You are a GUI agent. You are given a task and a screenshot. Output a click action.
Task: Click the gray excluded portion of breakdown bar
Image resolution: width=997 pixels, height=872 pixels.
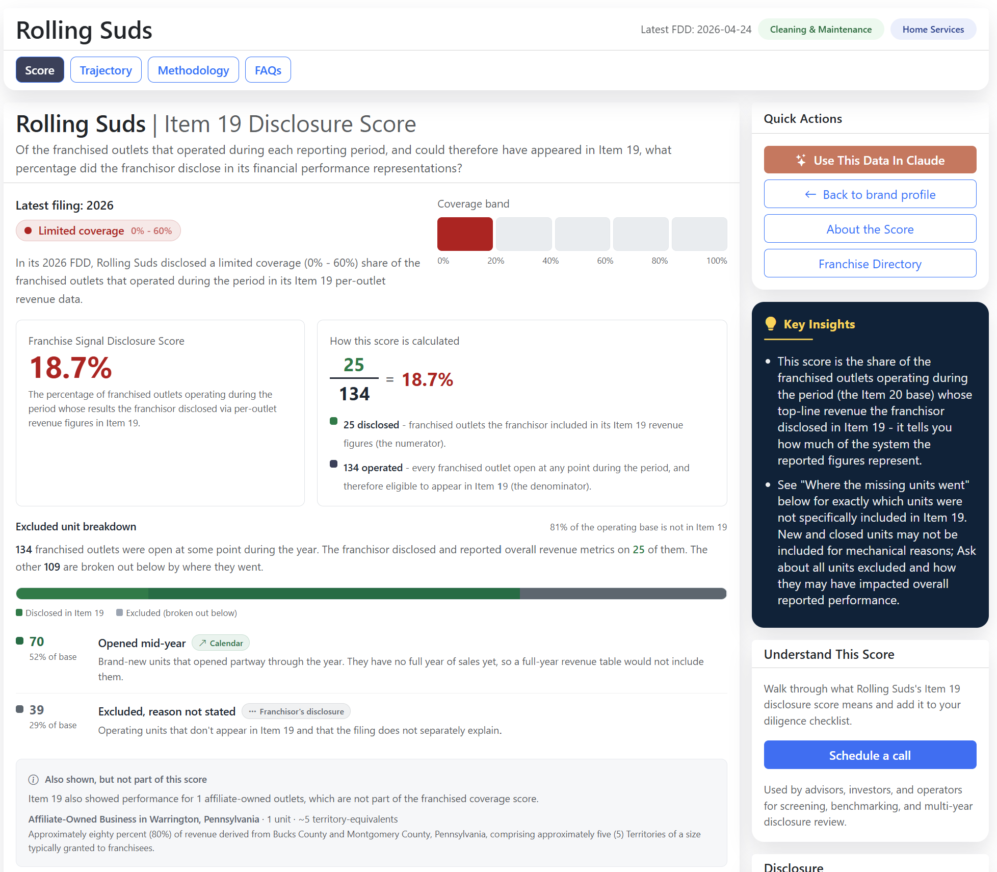tap(623, 593)
